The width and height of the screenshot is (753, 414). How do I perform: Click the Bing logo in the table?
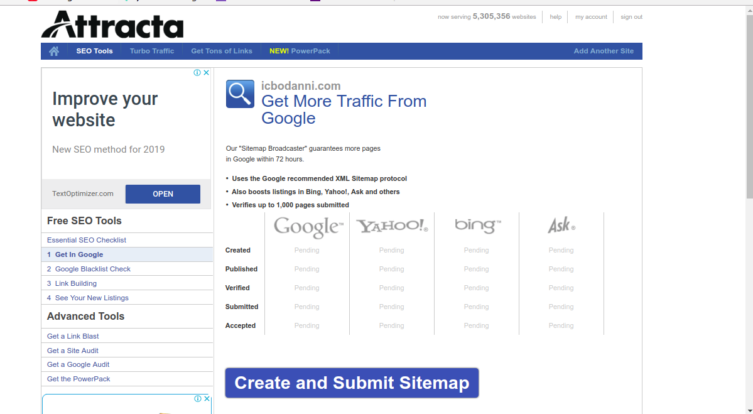point(478,226)
